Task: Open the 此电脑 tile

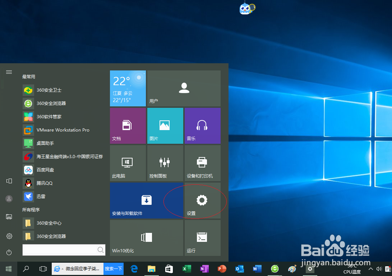Action: pos(128,163)
